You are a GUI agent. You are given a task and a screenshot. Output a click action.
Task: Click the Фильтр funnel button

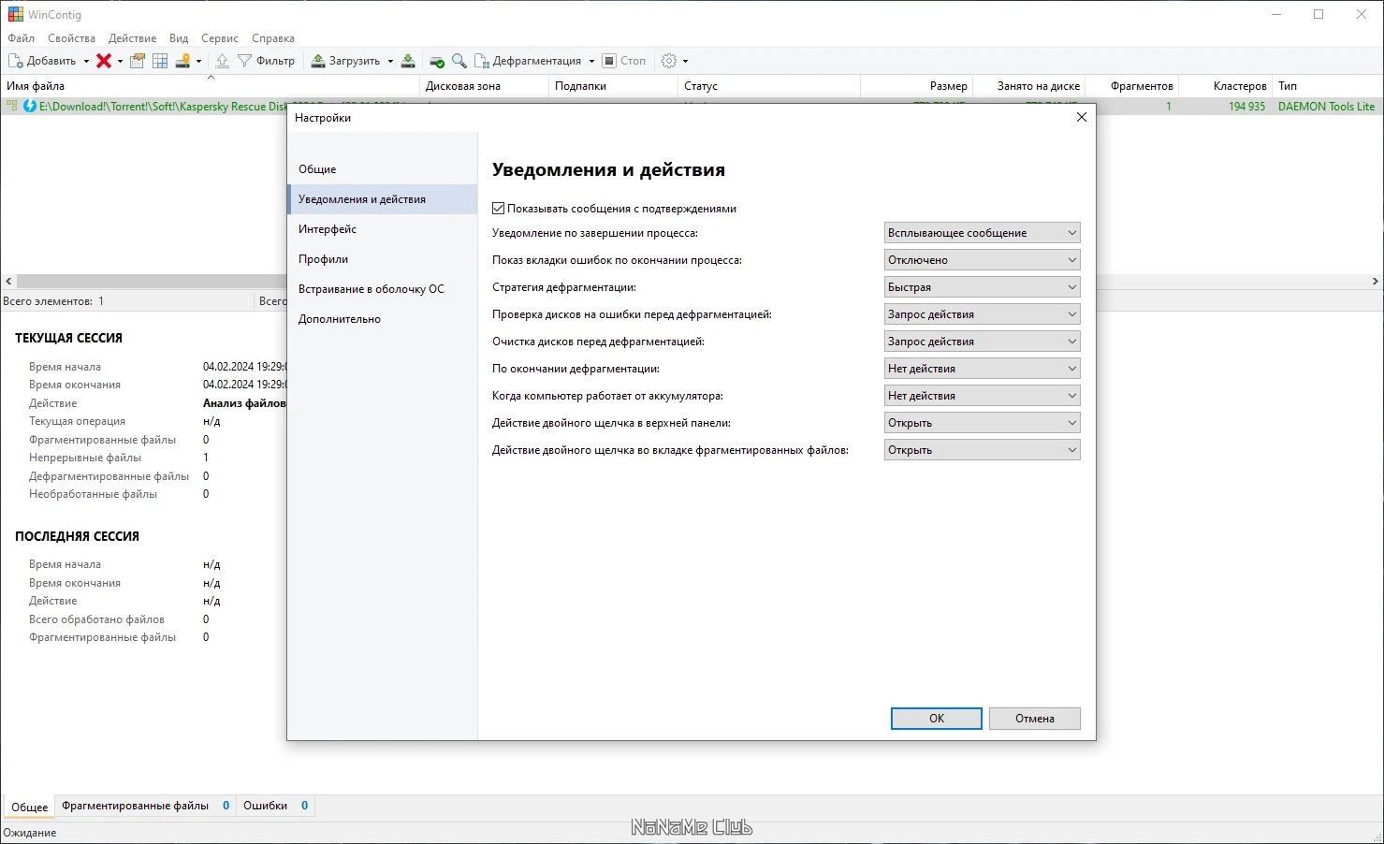coord(266,61)
